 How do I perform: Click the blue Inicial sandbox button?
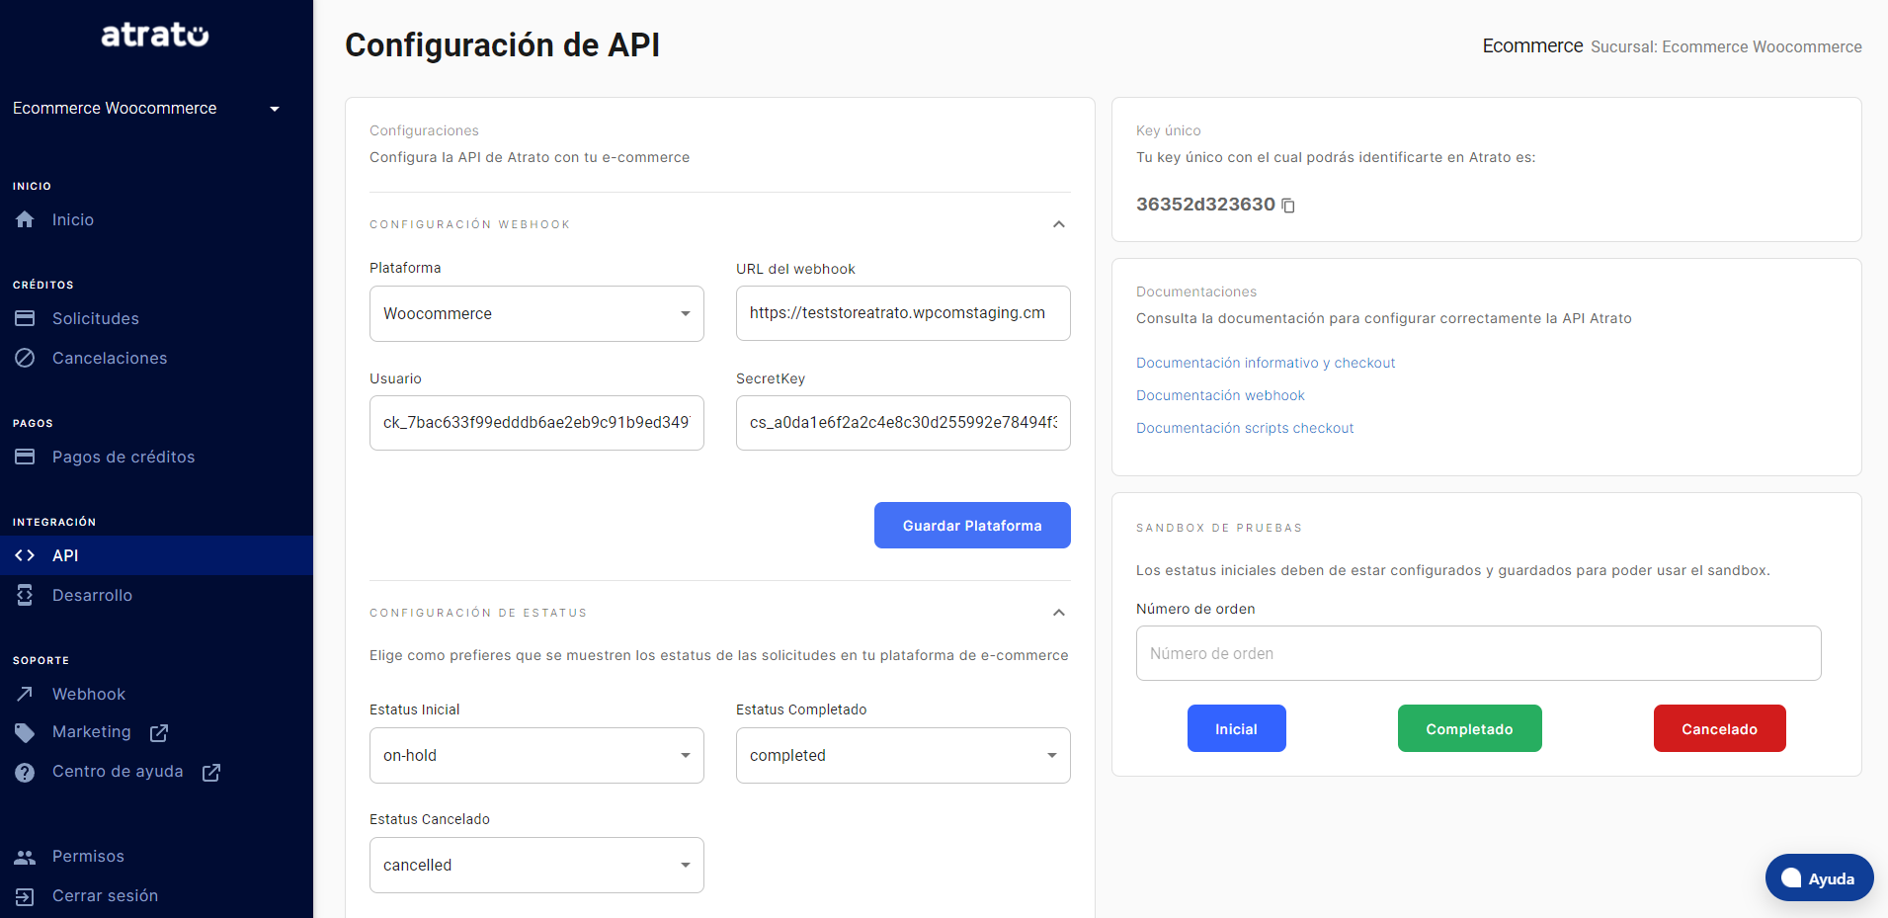click(1236, 728)
